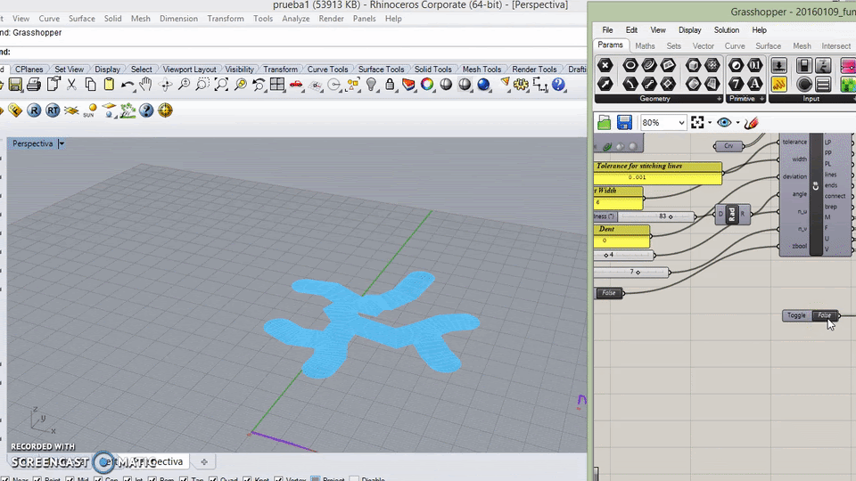Click the add viewport tab plus button

coord(204,462)
